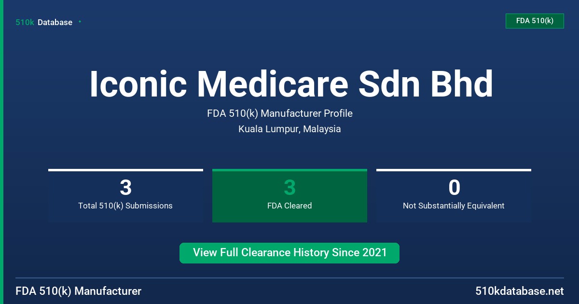The image size is (579, 304).
Task: Select the Total 510(k) Submissions card
Action: tap(125, 195)
